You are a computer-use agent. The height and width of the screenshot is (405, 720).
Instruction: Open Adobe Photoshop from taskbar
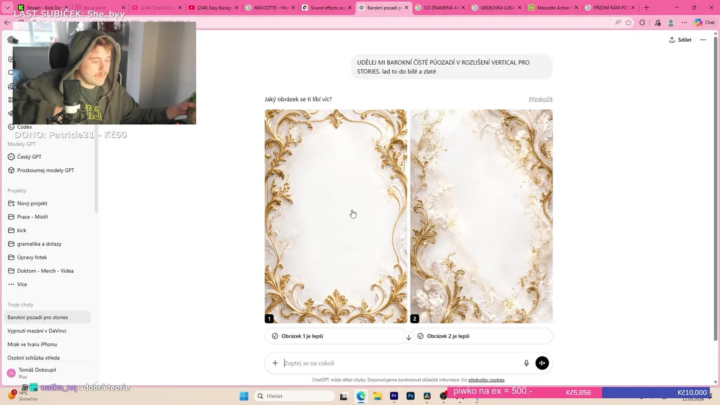(x=411, y=396)
